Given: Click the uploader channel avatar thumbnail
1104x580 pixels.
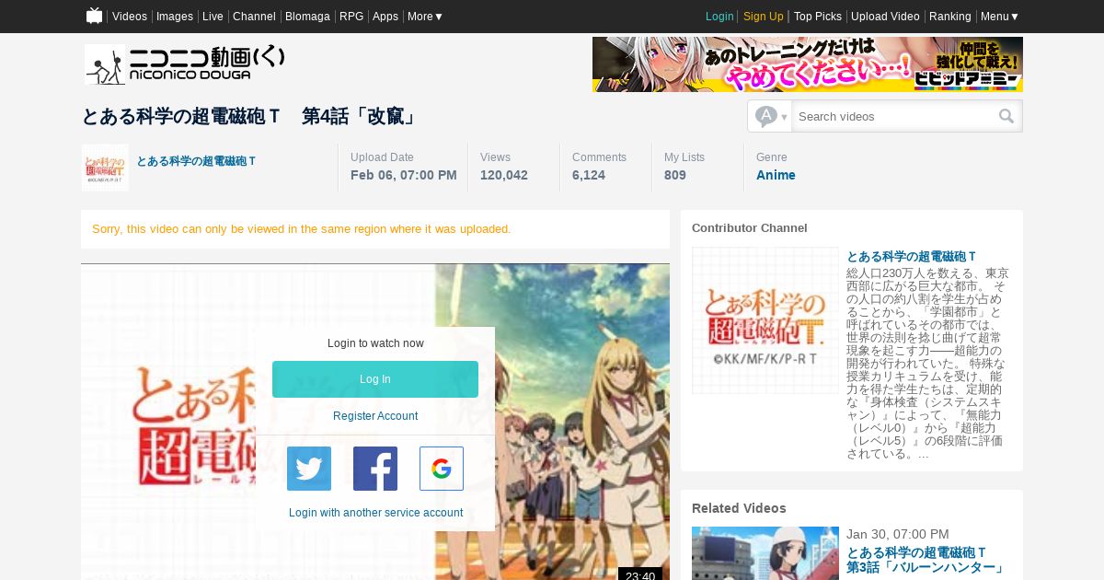Looking at the screenshot, I should pyautogui.click(x=105, y=168).
